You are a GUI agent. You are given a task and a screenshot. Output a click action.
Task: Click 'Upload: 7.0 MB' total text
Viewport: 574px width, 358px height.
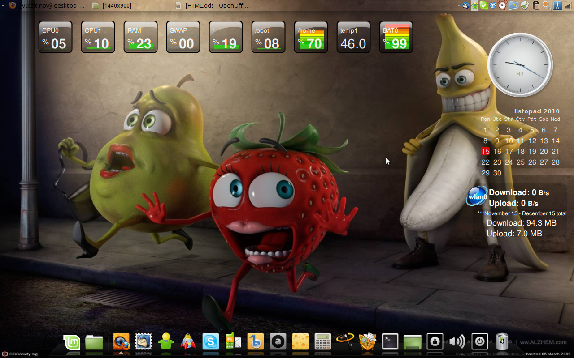click(514, 233)
